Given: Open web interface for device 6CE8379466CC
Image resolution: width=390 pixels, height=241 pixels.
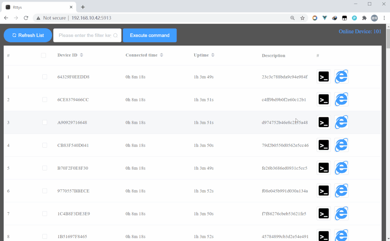Looking at the screenshot, I should (x=341, y=99).
